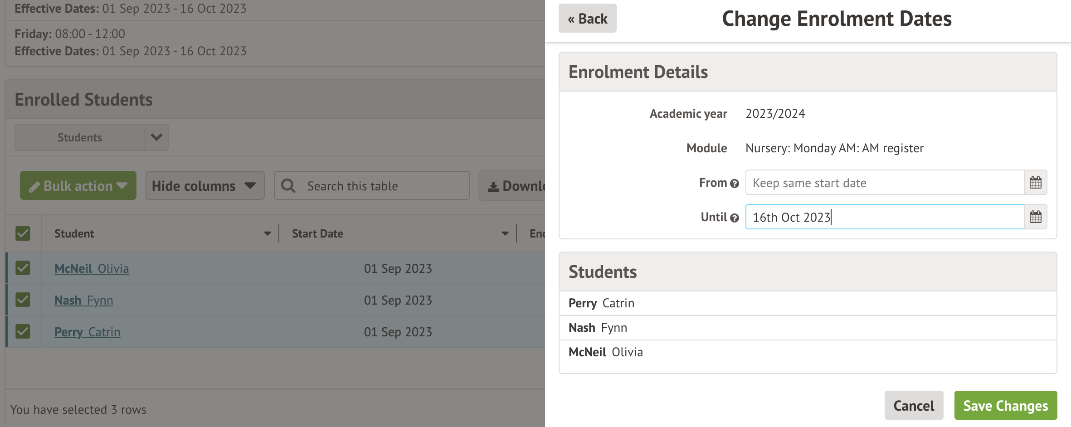Deselect the Perry Catrin row checkbox

click(23, 332)
